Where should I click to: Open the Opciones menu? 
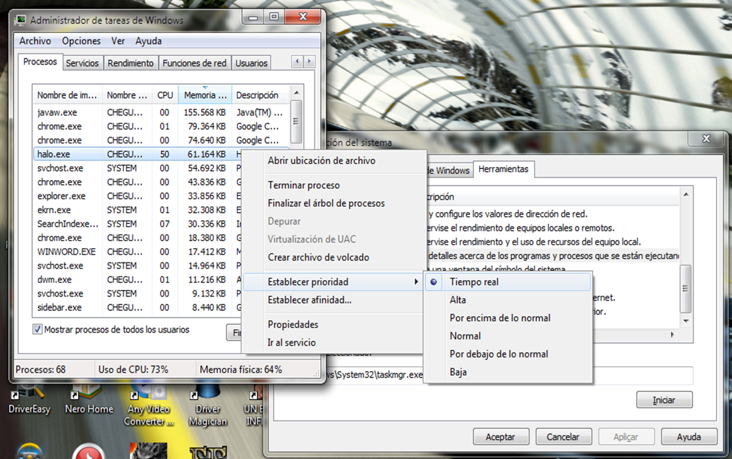pos(81,41)
